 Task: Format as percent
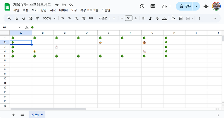pos(70,18)
